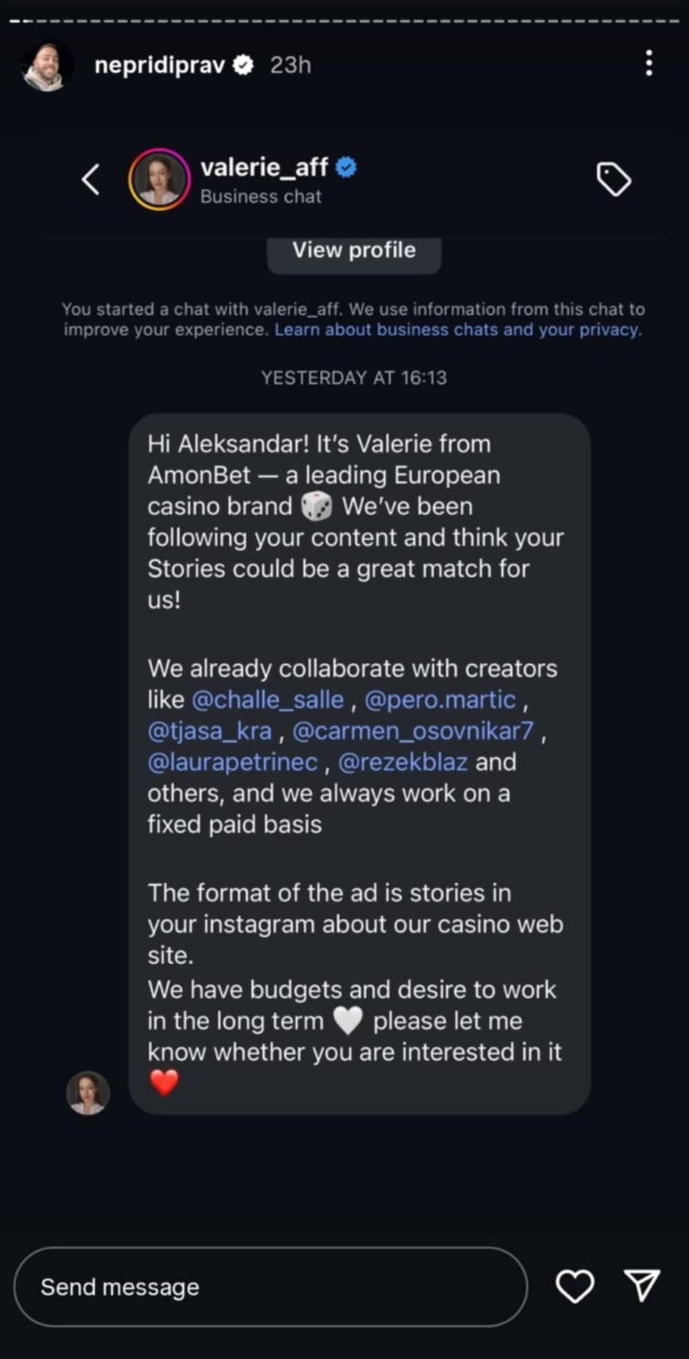Open the business chats privacy link
Viewport: 689px width, 1359px height.
pyautogui.click(x=457, y=330)
